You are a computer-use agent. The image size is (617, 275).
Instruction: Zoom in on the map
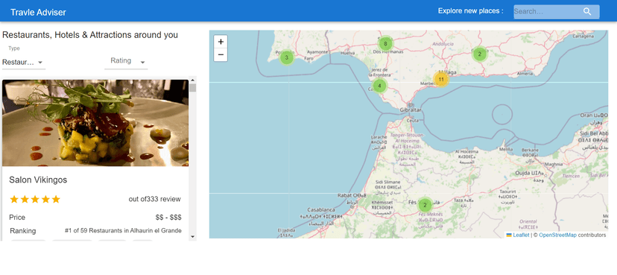[x=221, y=42]
